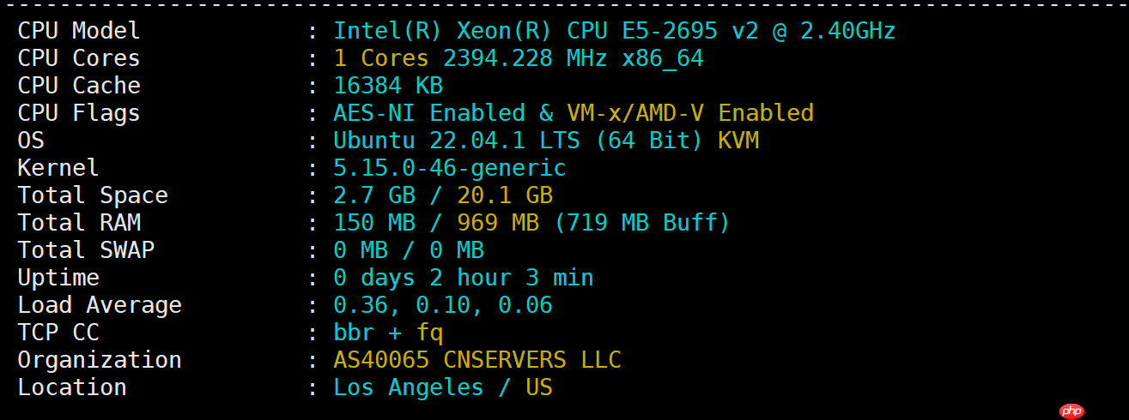Click the CPU Model label

(x=78, y=31)
